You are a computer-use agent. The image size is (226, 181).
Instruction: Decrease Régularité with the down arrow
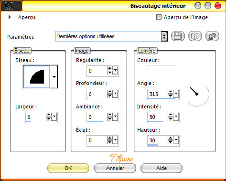tap(110, 73)
